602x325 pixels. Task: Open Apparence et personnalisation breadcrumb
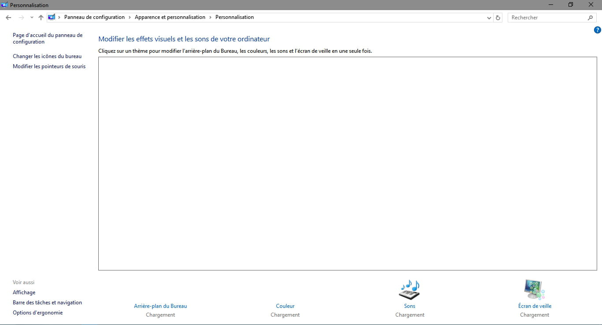point(170,17)
